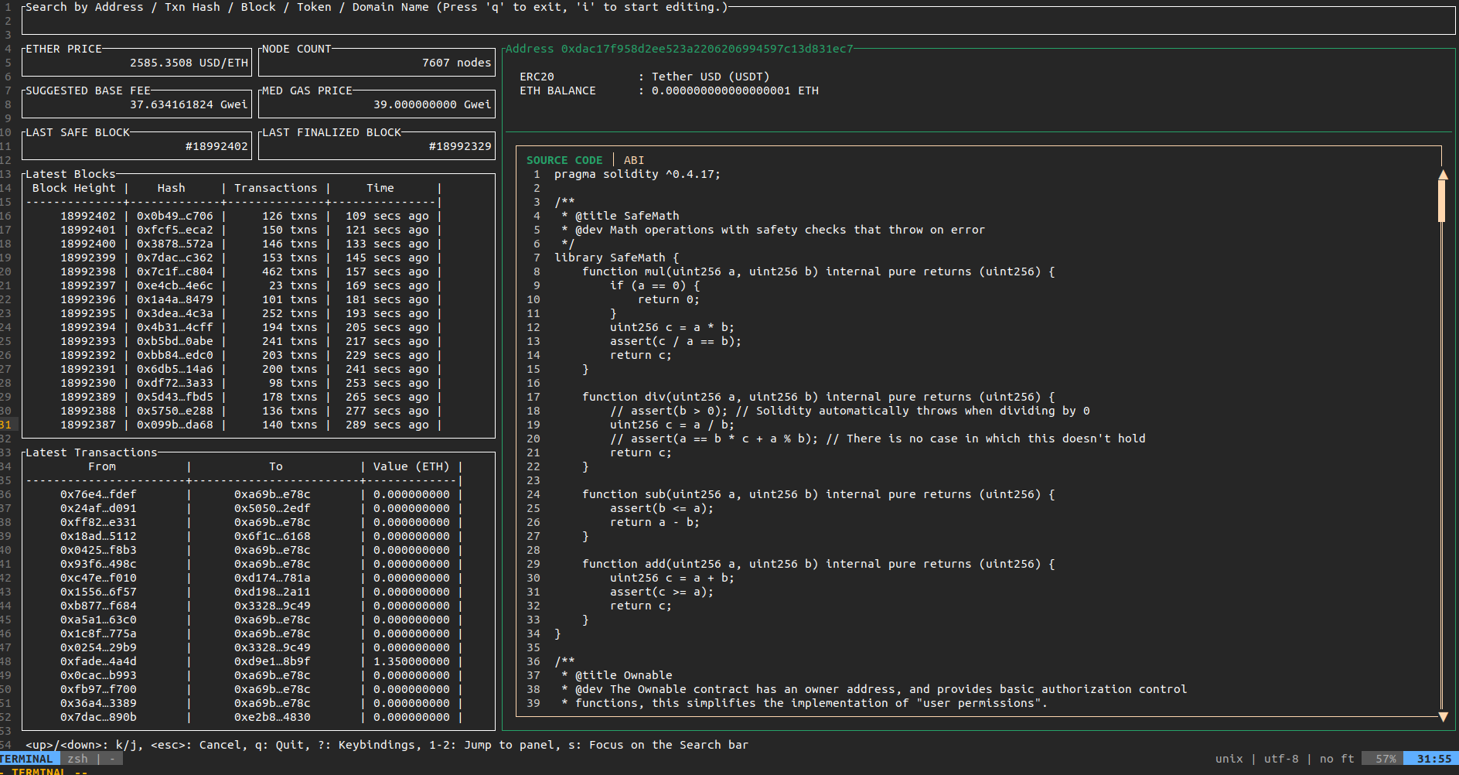Viewport: 1459px width, 775px height.
Task: Click the Transactions column header in blocks table
Action: click(276, 188)
